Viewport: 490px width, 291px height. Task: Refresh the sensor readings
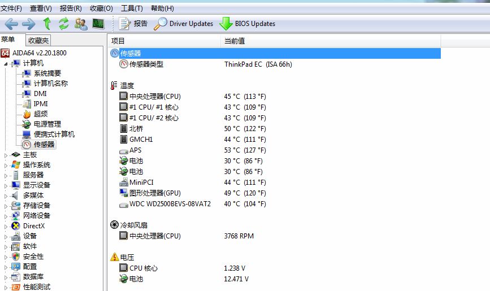64,23
